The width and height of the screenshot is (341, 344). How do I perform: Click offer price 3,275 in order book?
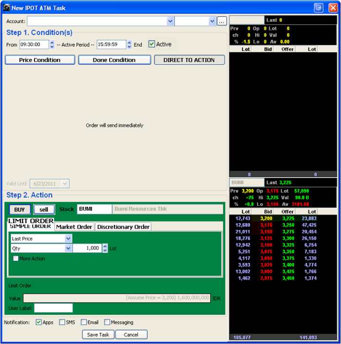click(288, 232)
